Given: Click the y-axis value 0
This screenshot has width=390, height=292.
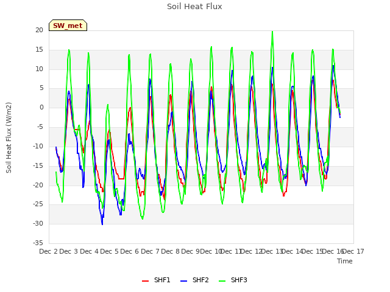Looking at the screenshot, I should (41, 107).
